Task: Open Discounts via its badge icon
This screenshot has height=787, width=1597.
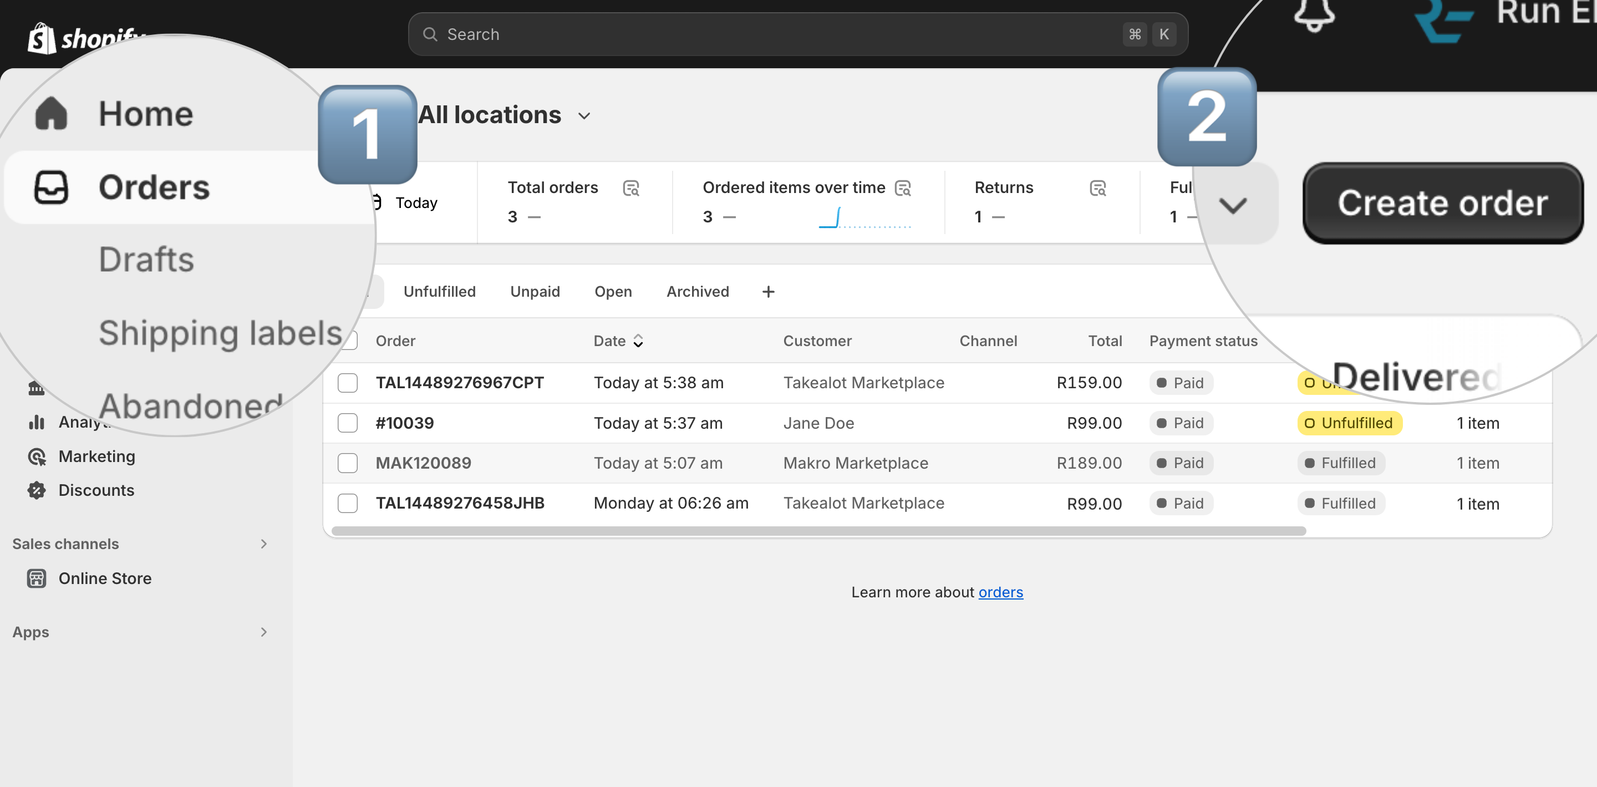Action: click(x=37, y=490)
